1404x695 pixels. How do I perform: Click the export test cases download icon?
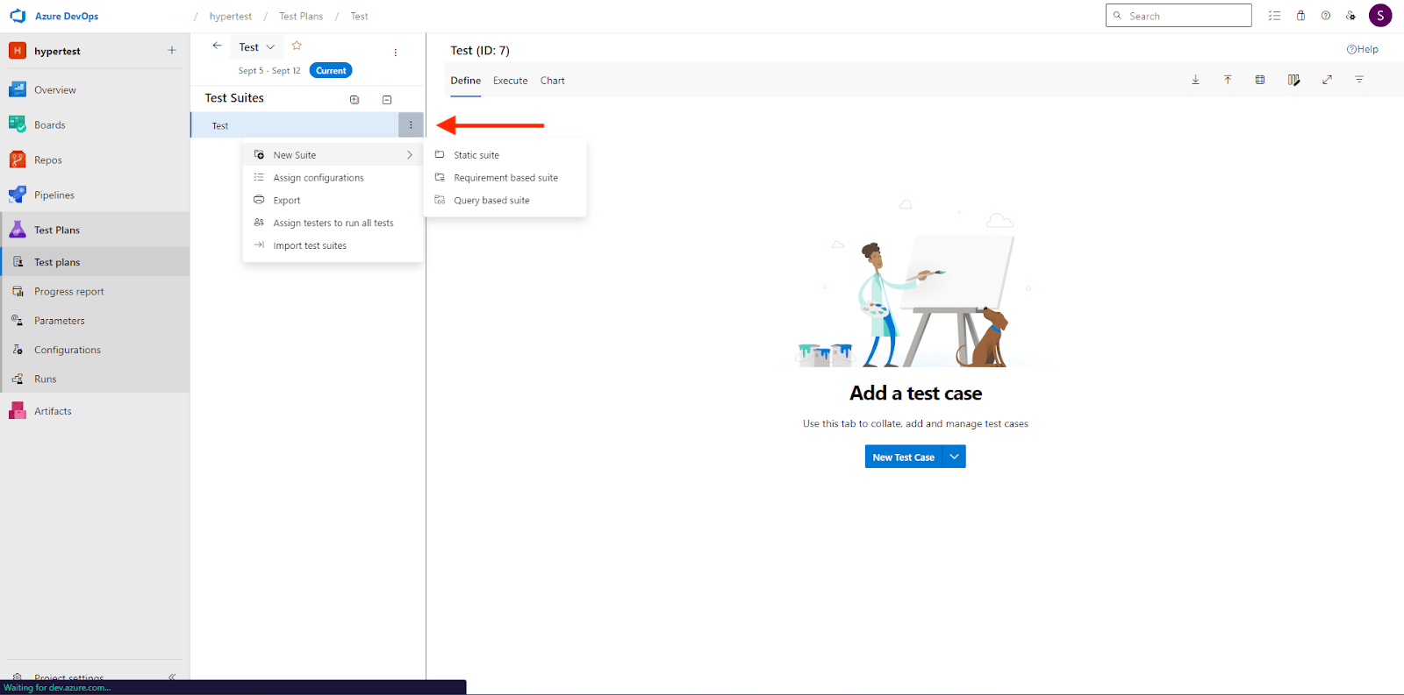1195,80
